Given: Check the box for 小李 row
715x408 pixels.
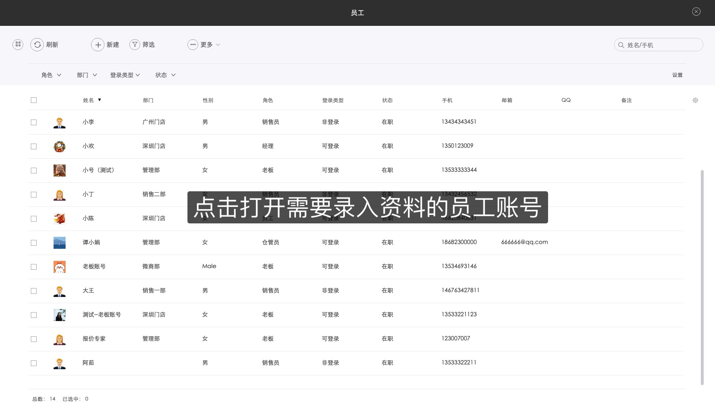Looking at the screenshot, I should coord(33,122).
